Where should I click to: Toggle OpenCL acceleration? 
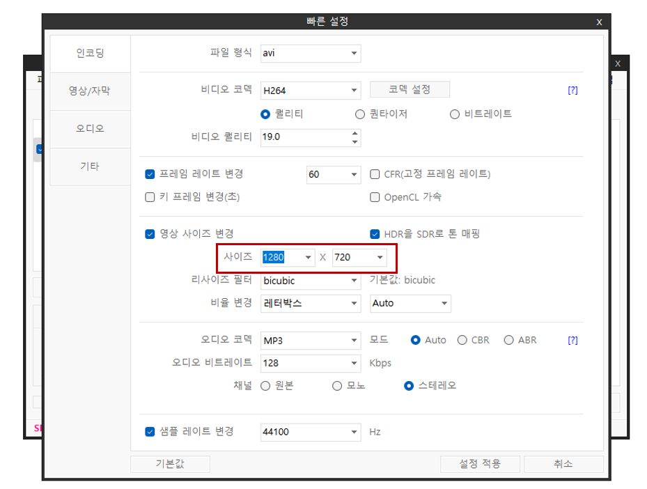click(374, 197)
